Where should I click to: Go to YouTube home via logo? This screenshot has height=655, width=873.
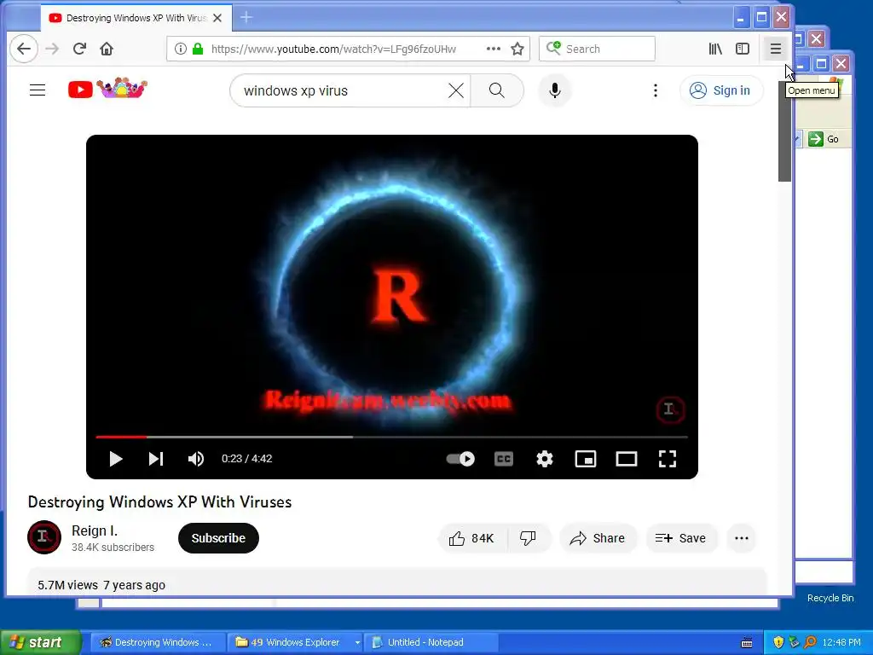107,89
